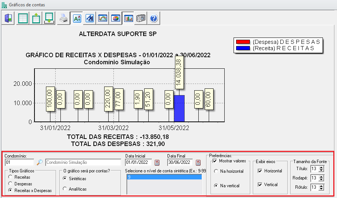Select Na horizontal values orientation
This screenshot has height=198, width=337.
[216, 171]
